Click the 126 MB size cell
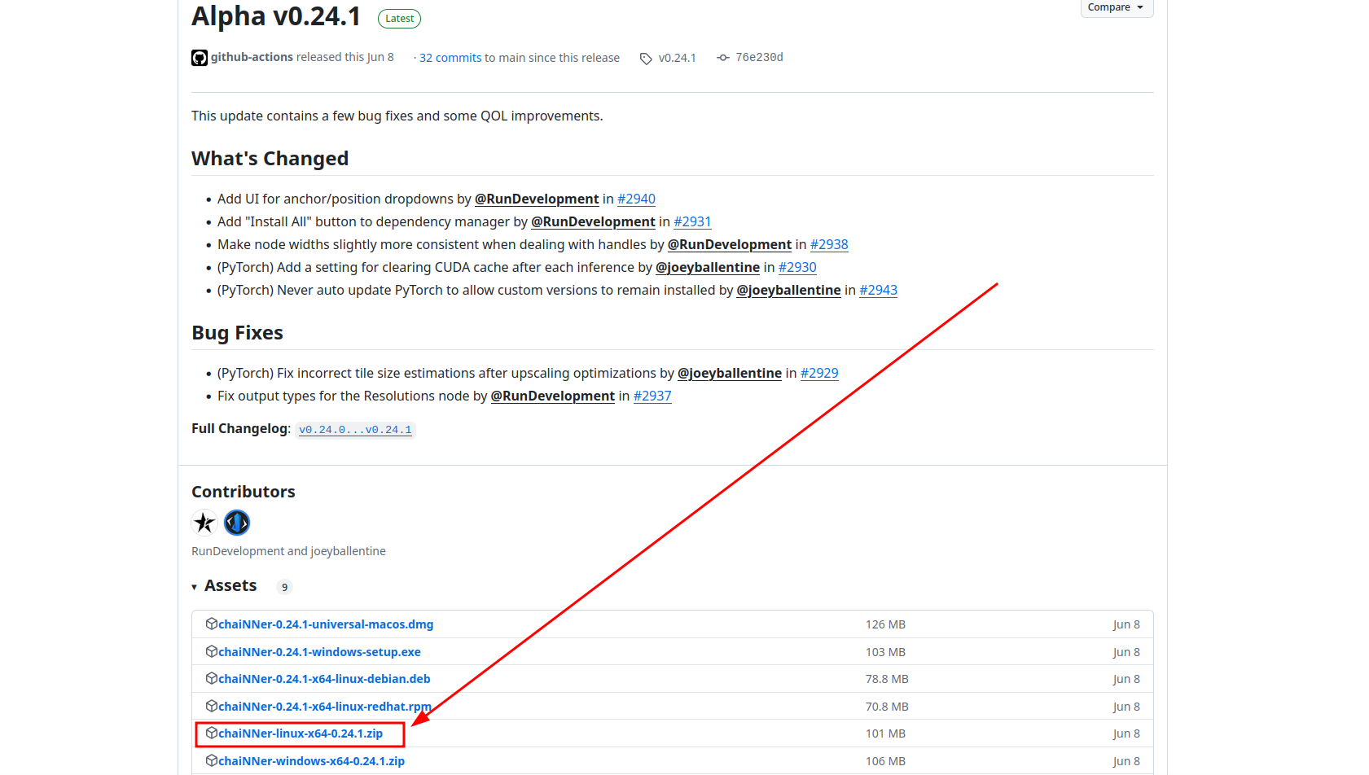Screen dimensions: 1369x775 885,624
